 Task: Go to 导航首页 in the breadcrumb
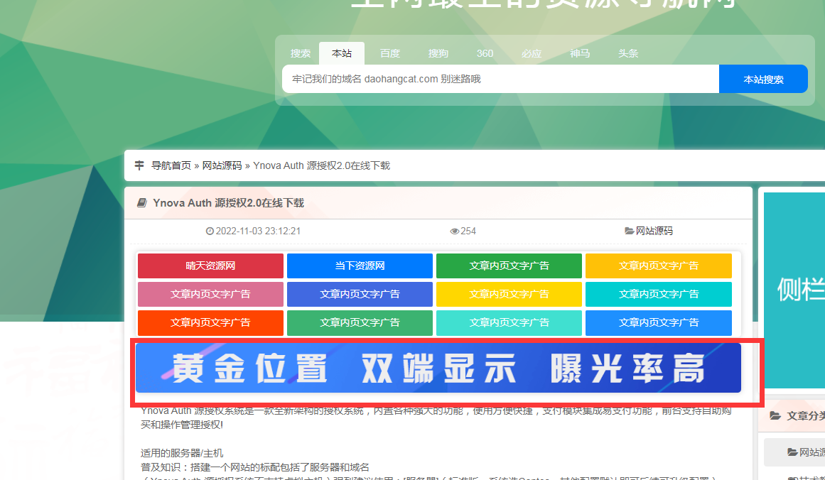(171, 165)
